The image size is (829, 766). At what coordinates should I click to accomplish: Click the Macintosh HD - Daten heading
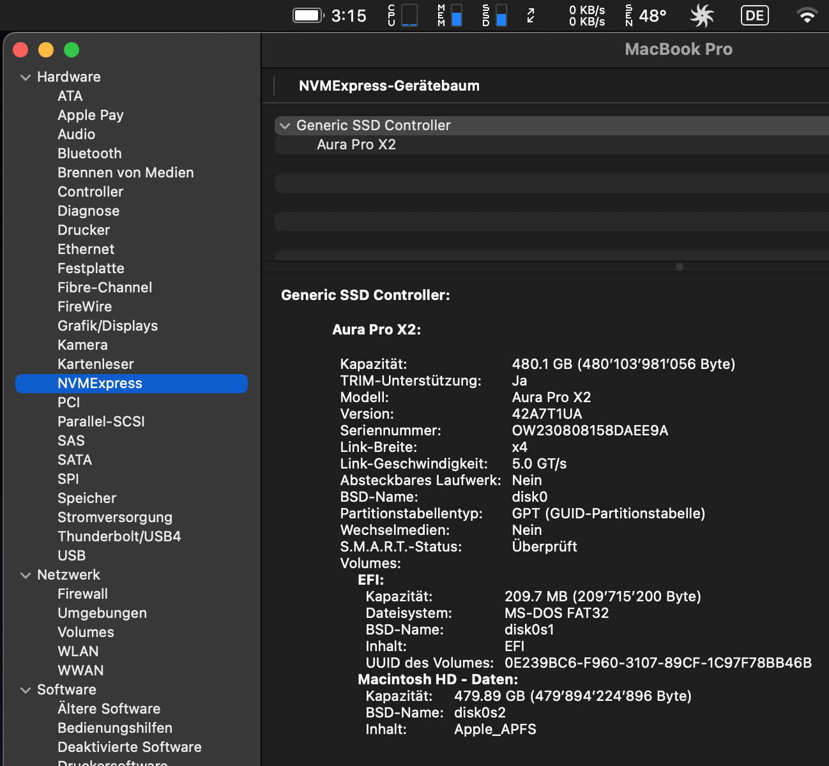(x=438, y=679)
